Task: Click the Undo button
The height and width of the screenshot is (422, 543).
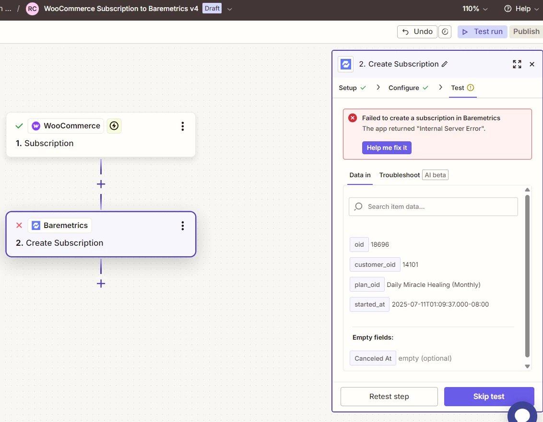Action: [x=417, y=32]
